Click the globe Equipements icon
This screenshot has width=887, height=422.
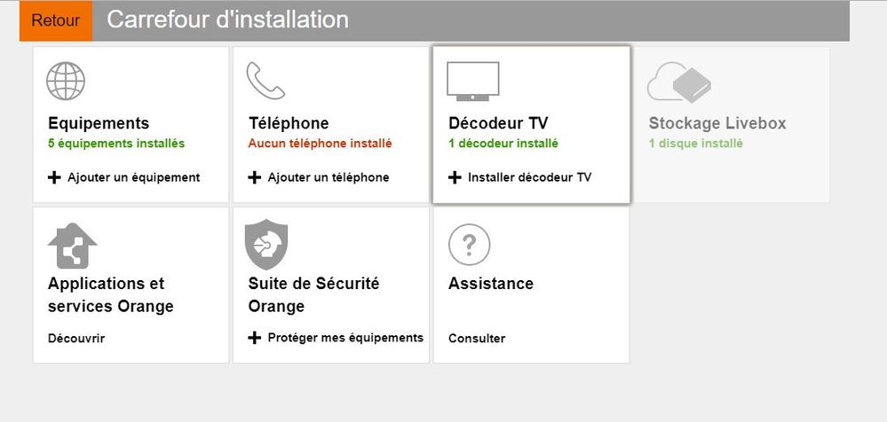pos(65,82)
